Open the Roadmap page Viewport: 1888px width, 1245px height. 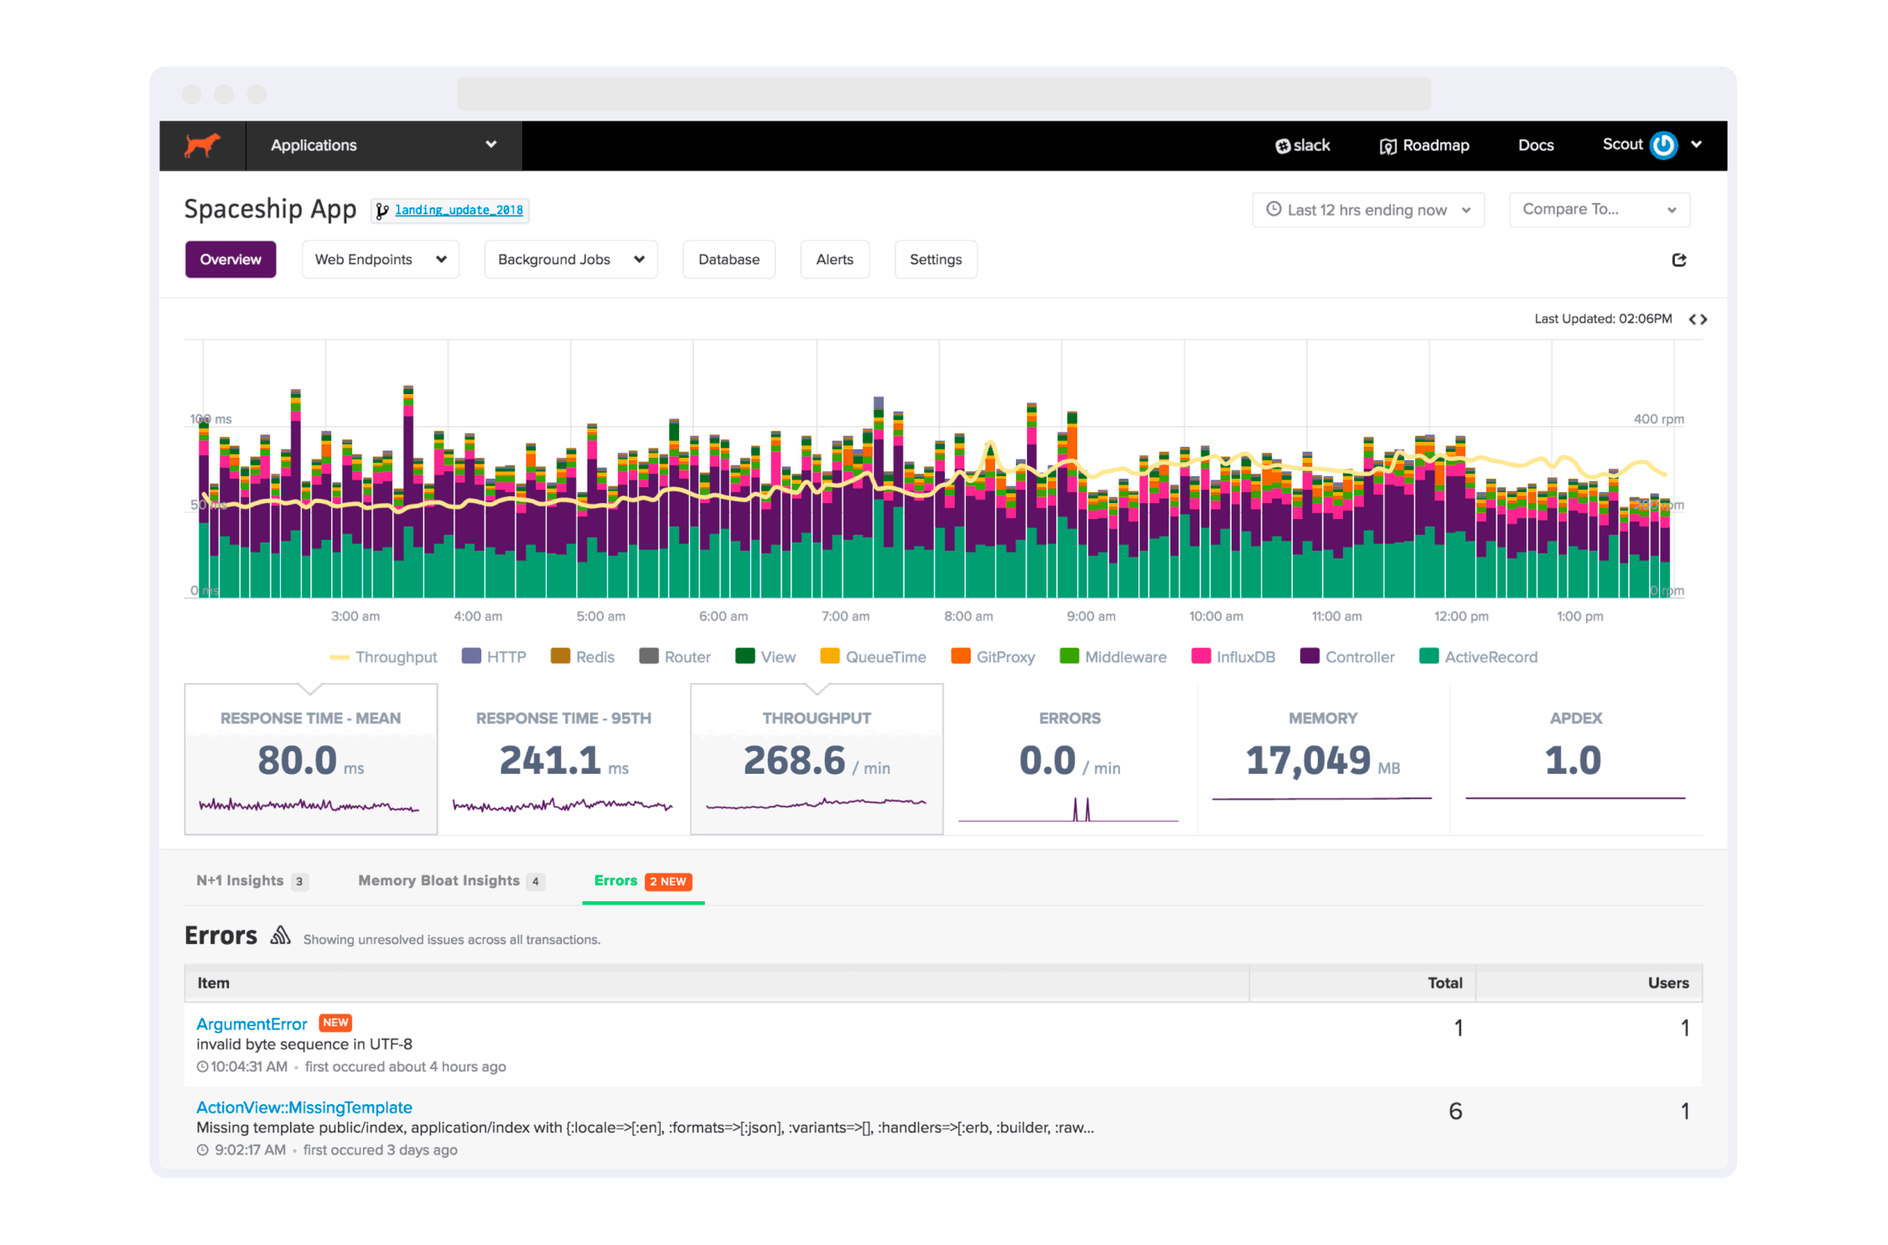click(1424, 145)
